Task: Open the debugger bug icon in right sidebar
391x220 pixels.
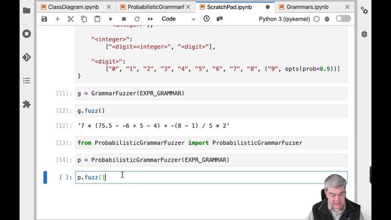Action: click(364, 34)
